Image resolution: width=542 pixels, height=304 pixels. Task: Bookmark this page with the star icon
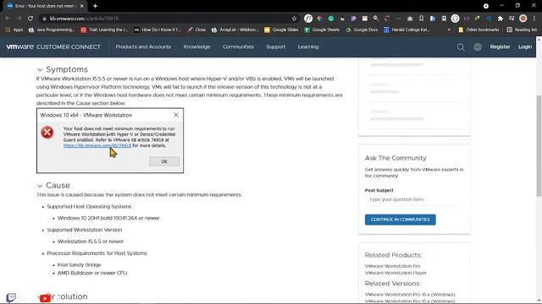(x=294, y=19)
